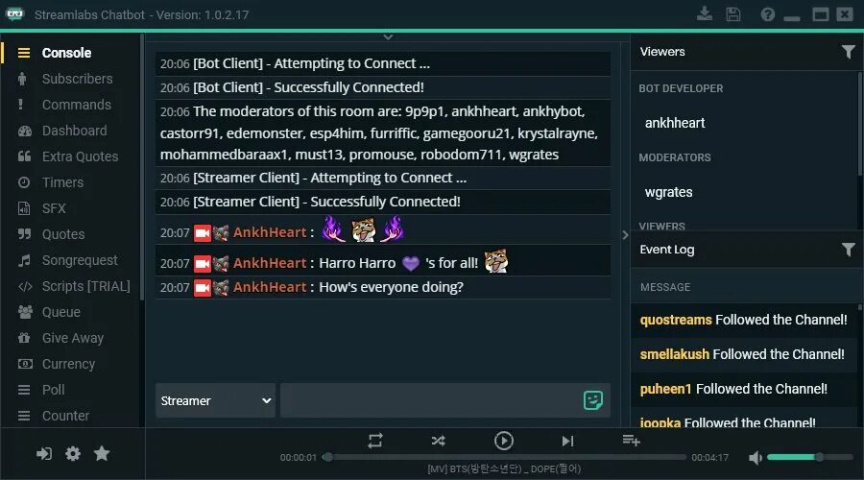The height and width of the screenshot is (480, 864).
Task: Toggle repeat mode in music player
Action: click(x=375, y=441)
